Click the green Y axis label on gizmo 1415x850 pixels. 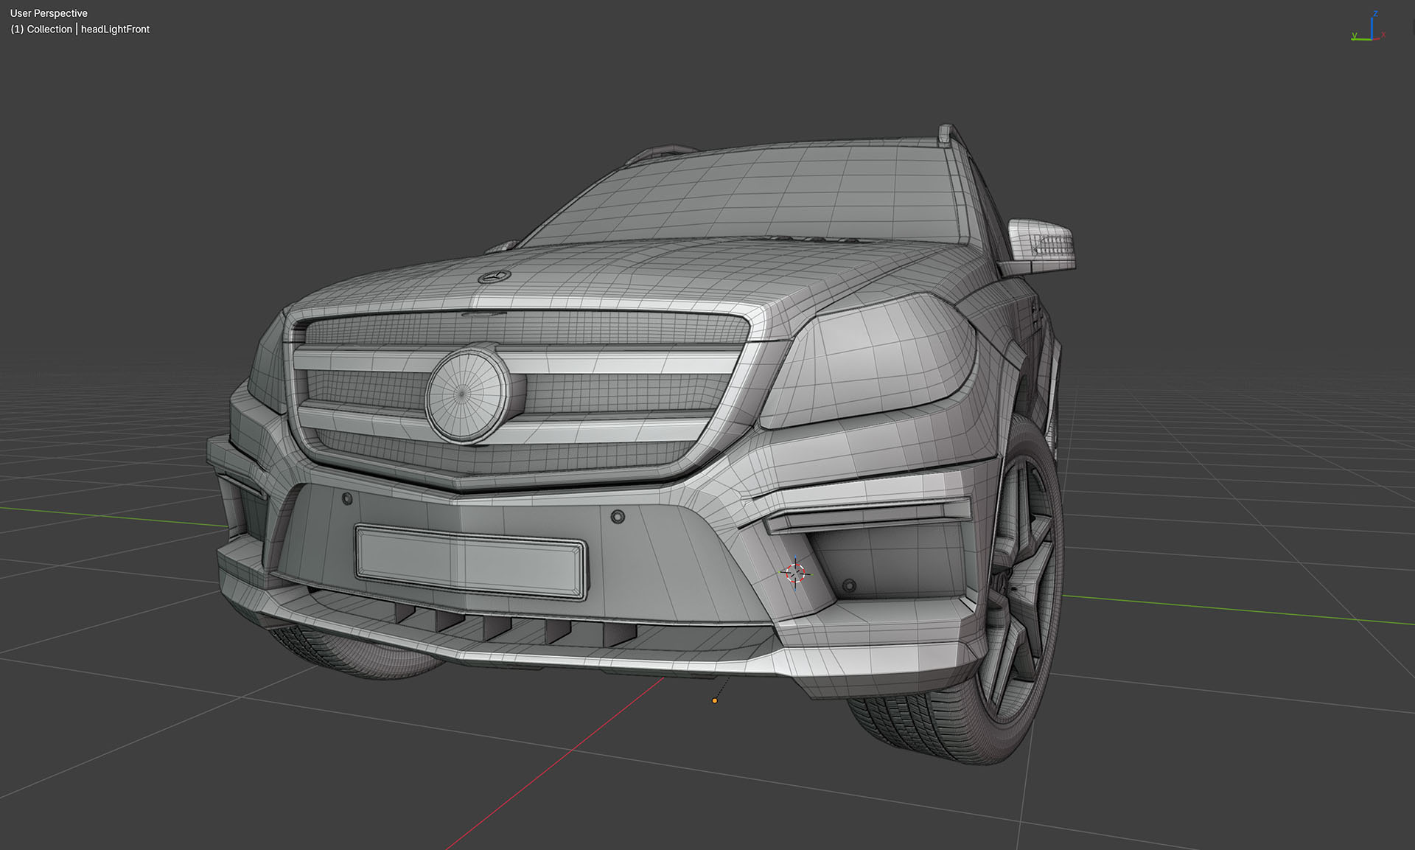pos(1355,35)
